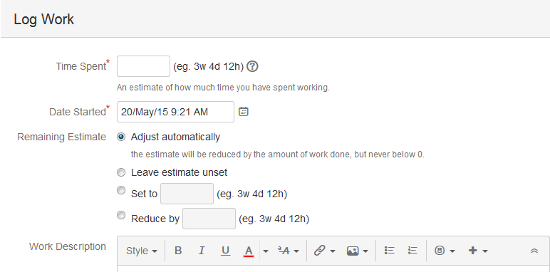Image resolution: width=550 pixels, height=272 pixels.
Task: Select the Adjust automatically radio option
Action: (120, 137)
